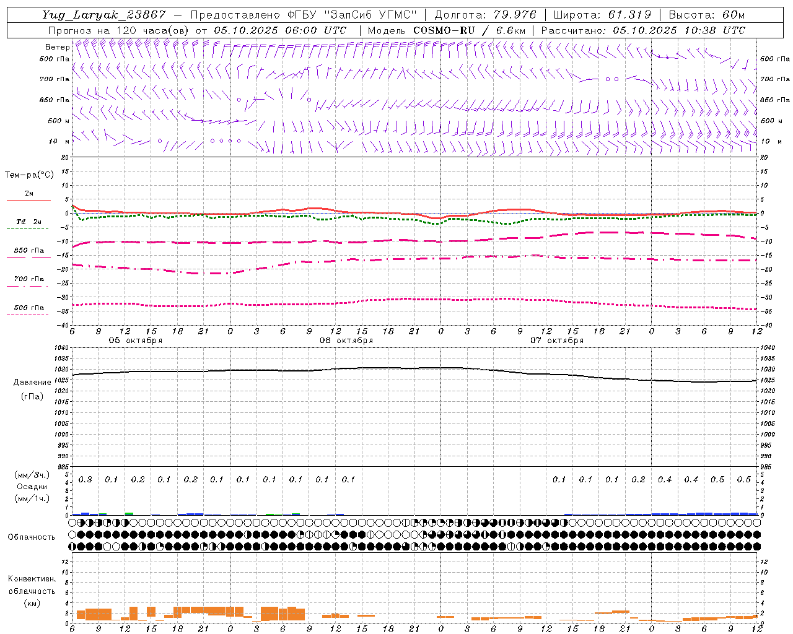Click the Конвективн. label
The height and width of the screenshot is (634, 793).
(x=32, y=579)
